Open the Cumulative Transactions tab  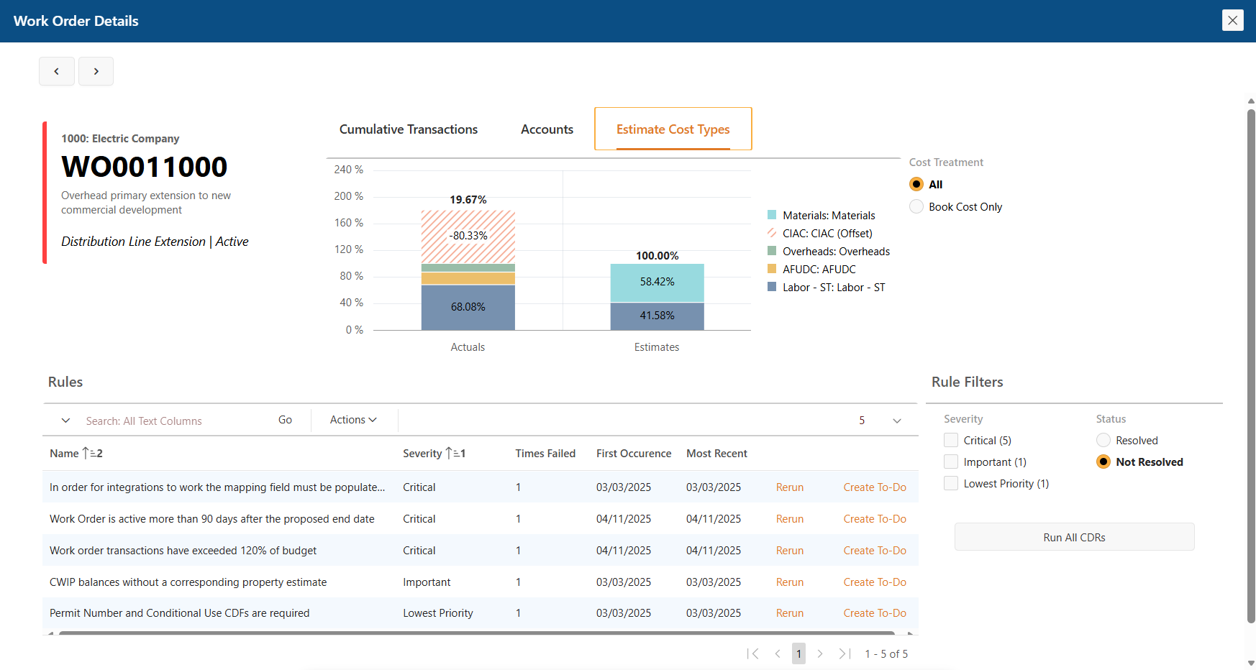(x=409, y=129)
